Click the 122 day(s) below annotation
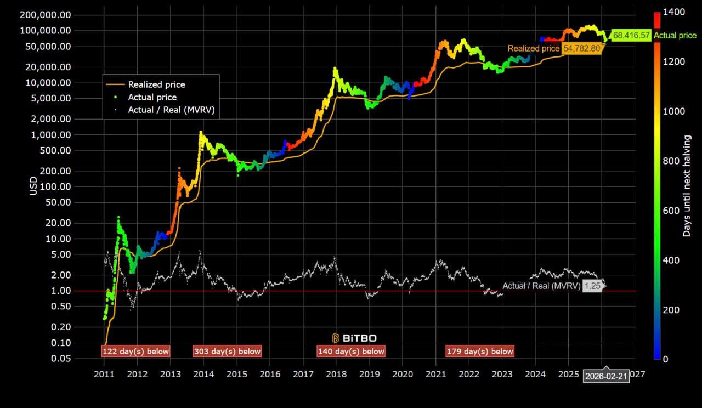Image resolution: width=702 pixels, height=408 pixels. tap(135, 352)
